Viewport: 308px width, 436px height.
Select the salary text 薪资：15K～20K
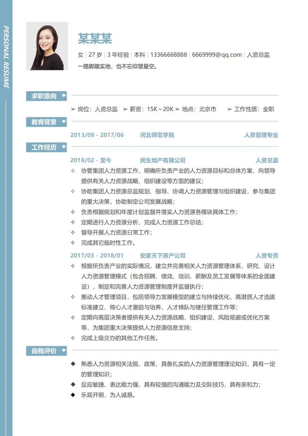(x=152, y=109)
